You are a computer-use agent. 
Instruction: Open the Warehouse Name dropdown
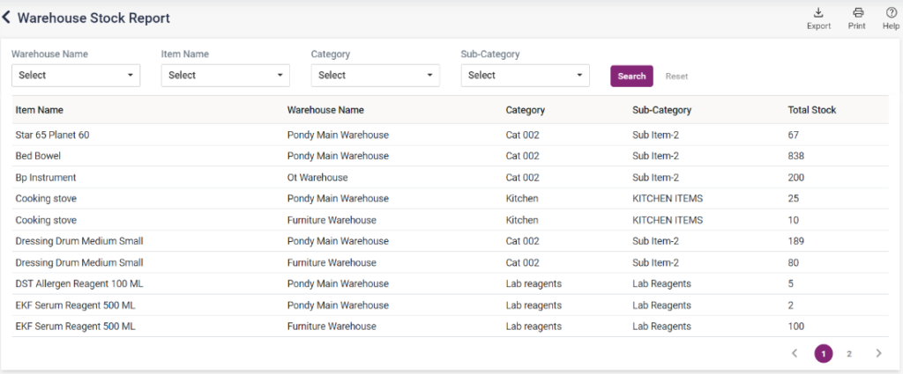point(76,76)
